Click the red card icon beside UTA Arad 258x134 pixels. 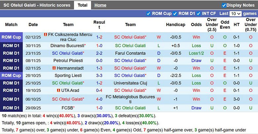(58, 90)
